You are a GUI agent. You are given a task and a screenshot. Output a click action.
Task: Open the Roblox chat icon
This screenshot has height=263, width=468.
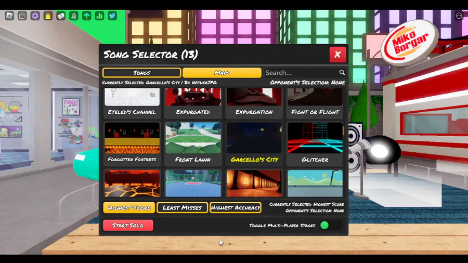point(22,16)
